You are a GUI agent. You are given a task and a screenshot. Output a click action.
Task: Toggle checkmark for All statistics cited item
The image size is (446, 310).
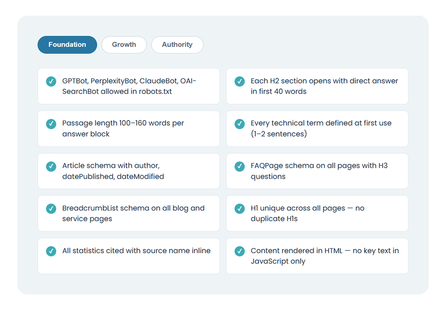click(51, 251)
